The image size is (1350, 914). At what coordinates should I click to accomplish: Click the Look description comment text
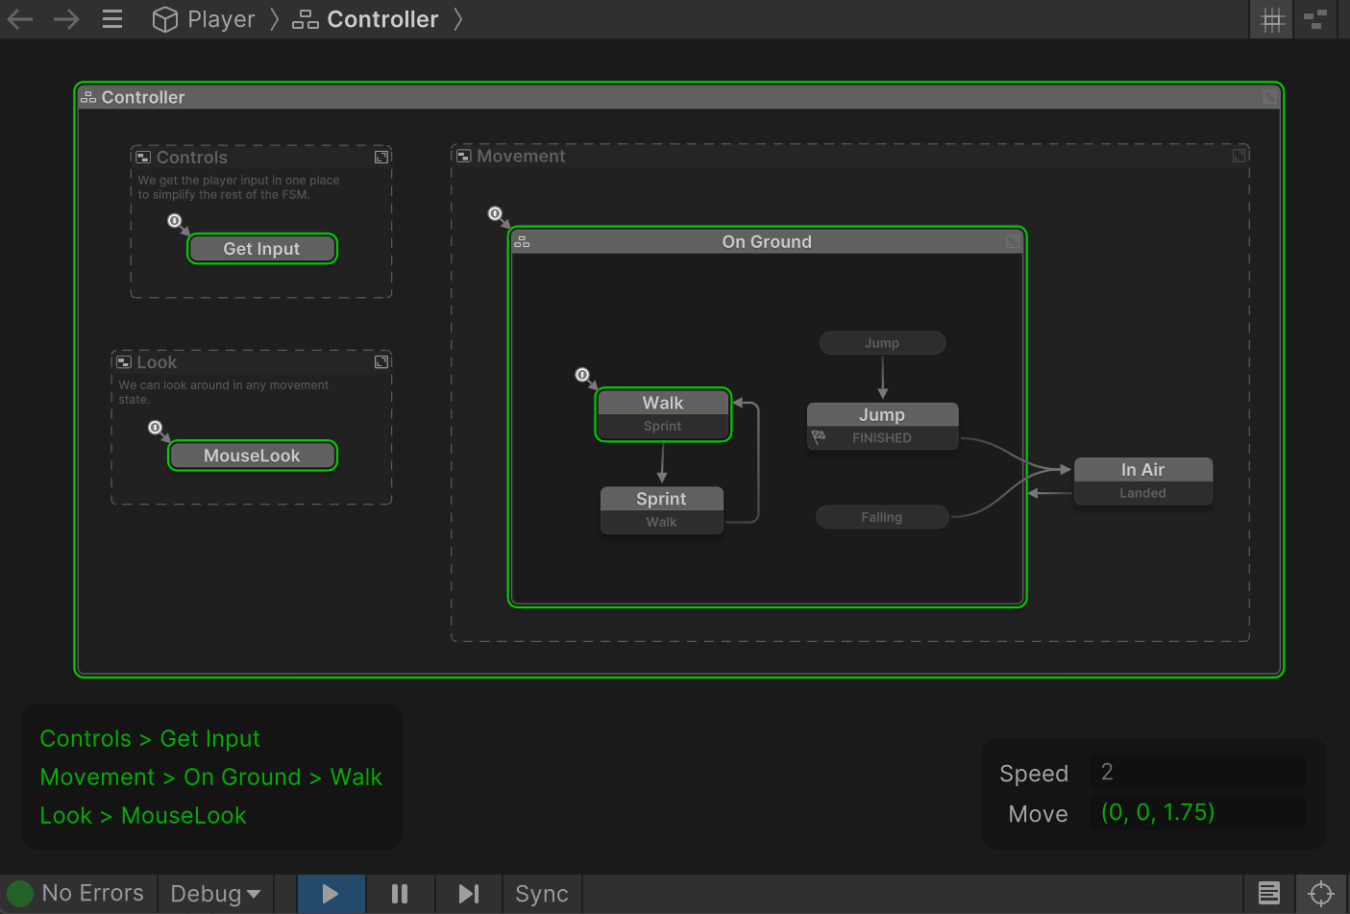[223, 392]
